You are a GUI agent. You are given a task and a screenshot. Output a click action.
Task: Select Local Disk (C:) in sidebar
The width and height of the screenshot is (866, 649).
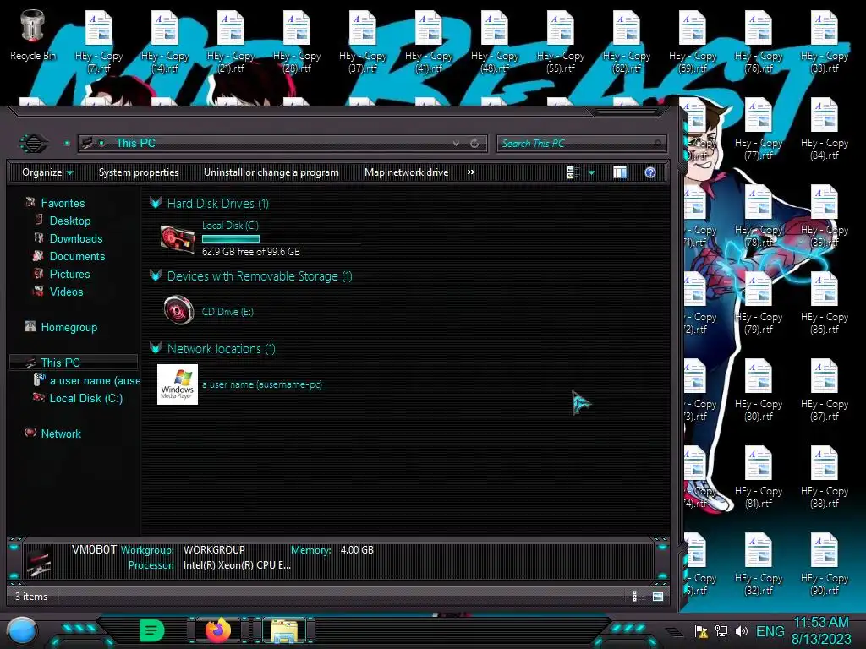(86, 399)
